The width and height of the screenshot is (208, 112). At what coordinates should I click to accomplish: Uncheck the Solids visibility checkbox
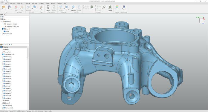pyautogui.click(x=3, y=29)
